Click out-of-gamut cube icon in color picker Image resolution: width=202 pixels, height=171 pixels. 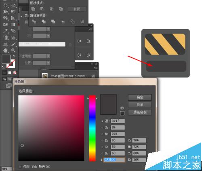tap(122, 108)
